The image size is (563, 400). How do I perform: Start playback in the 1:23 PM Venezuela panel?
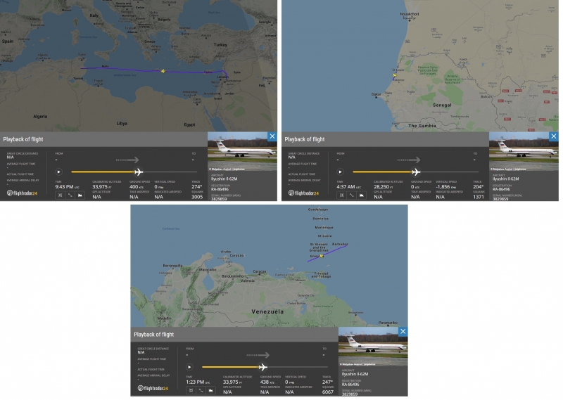pyautogui.click(x=189, y=367)
